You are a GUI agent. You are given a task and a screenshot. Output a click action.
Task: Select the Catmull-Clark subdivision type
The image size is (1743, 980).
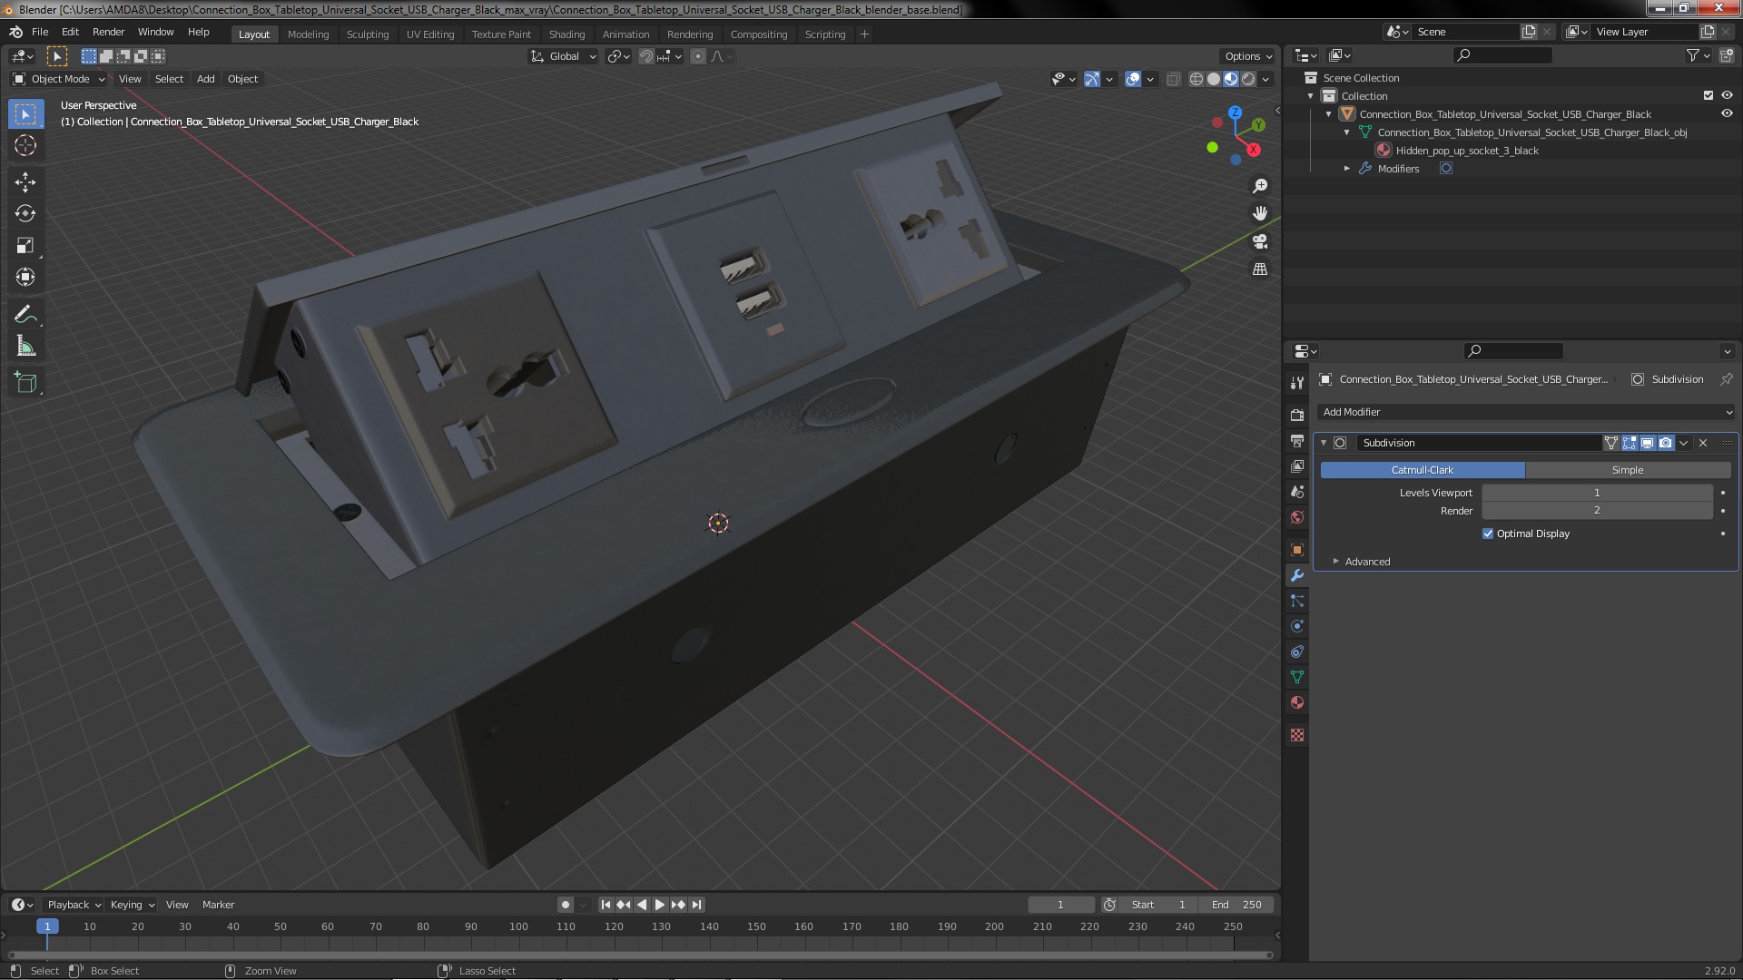click(x=1423, y=470)
